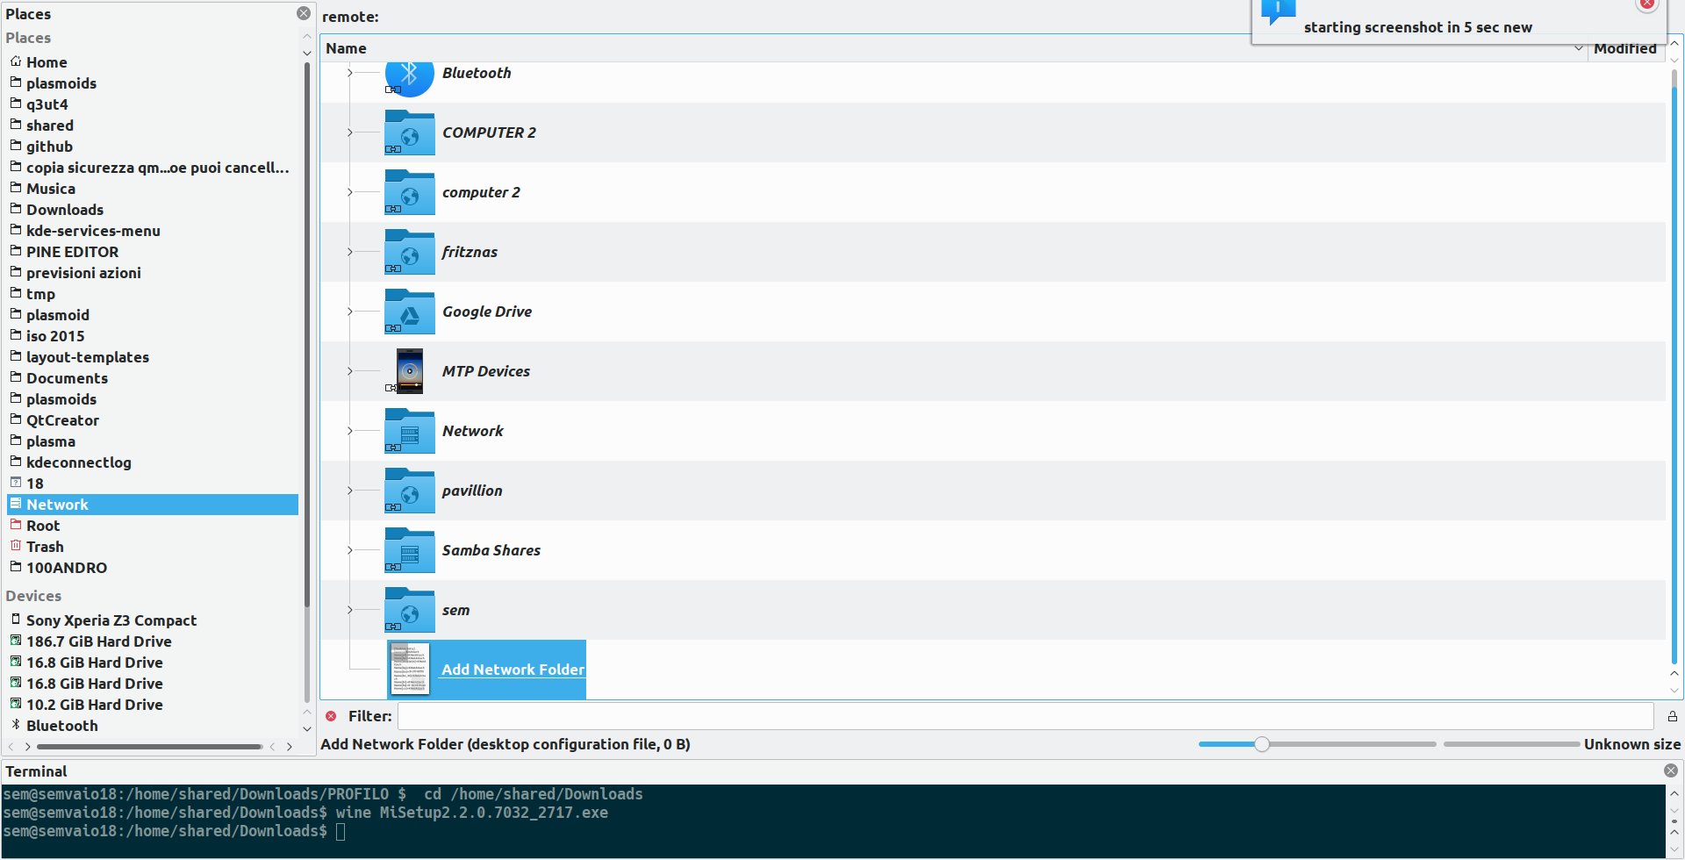Close the Places panel

point(304,13)
